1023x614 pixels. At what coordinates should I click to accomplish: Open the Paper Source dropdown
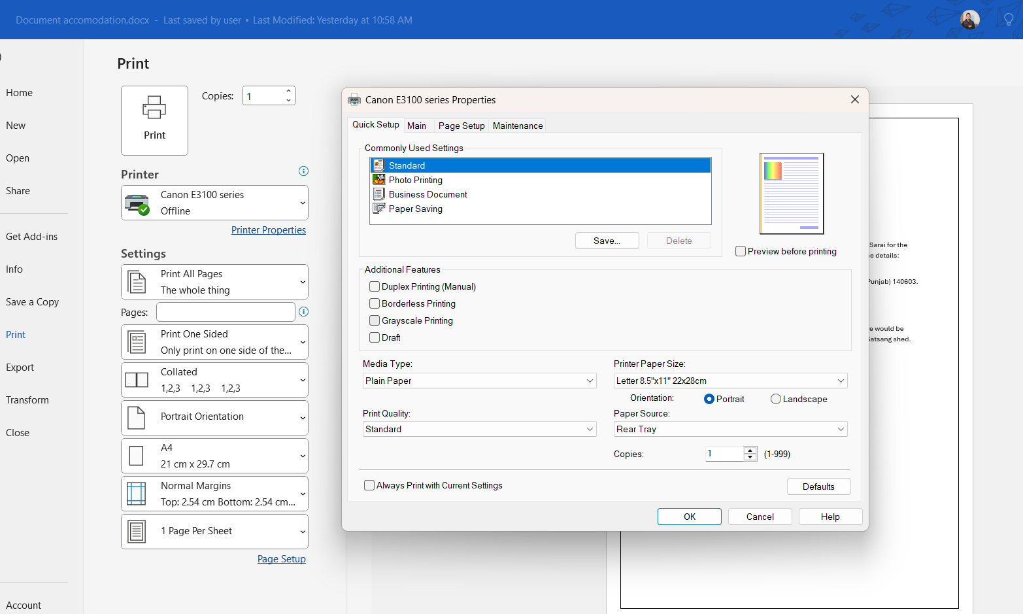point(730,429)
